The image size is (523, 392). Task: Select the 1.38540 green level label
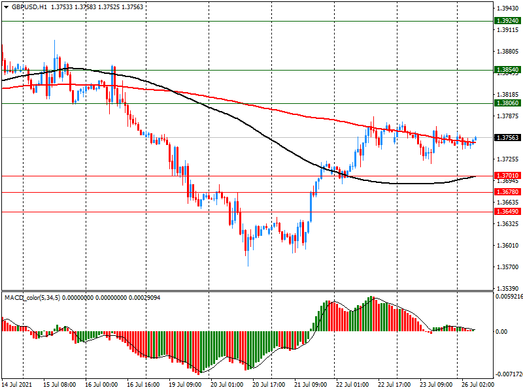click(x=507, y=70)
